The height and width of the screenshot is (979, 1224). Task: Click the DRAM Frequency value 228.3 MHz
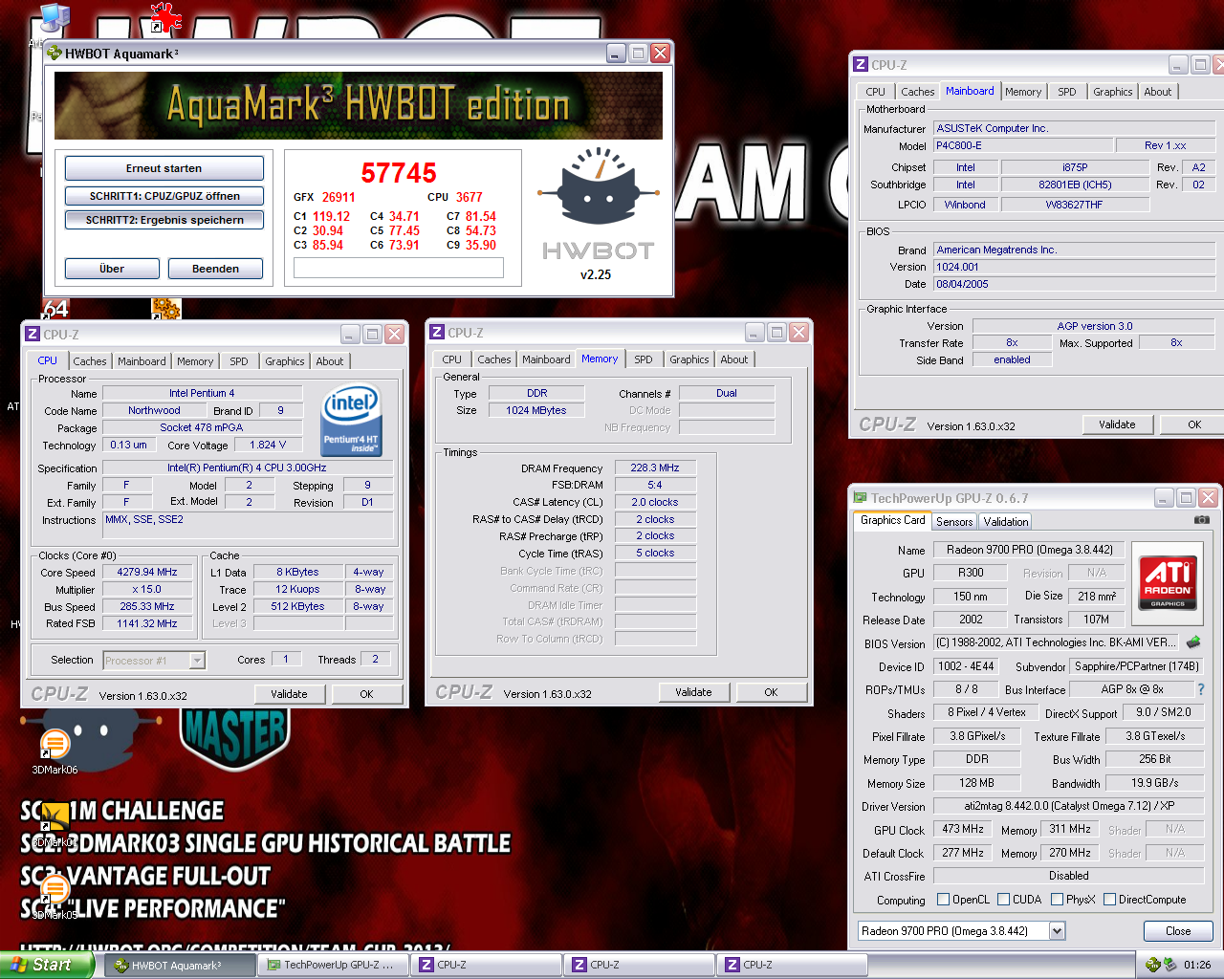click(x=655, y=468)
